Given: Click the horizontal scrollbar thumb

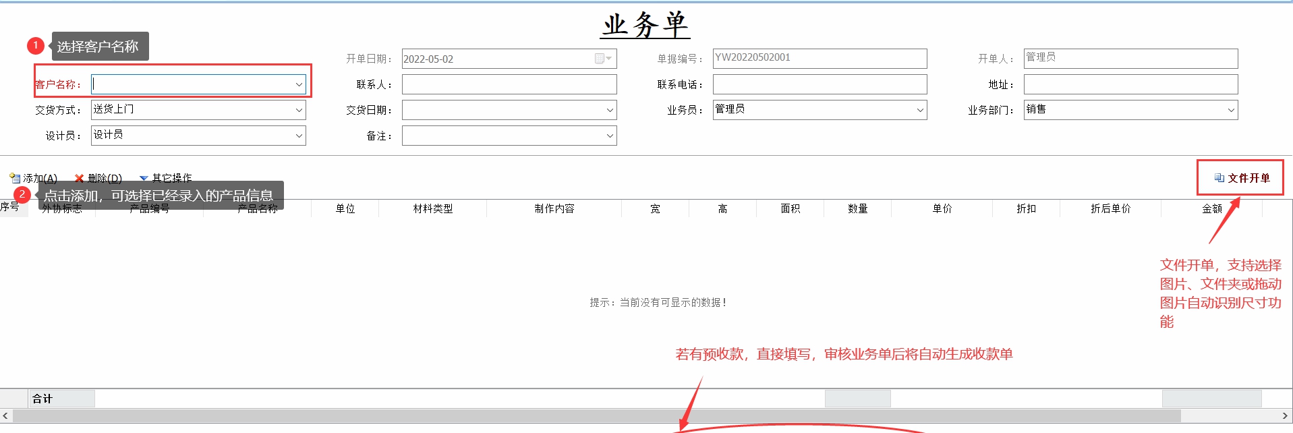Looking at the screenshot, I should pyautogui.click(x=596, y=415).
